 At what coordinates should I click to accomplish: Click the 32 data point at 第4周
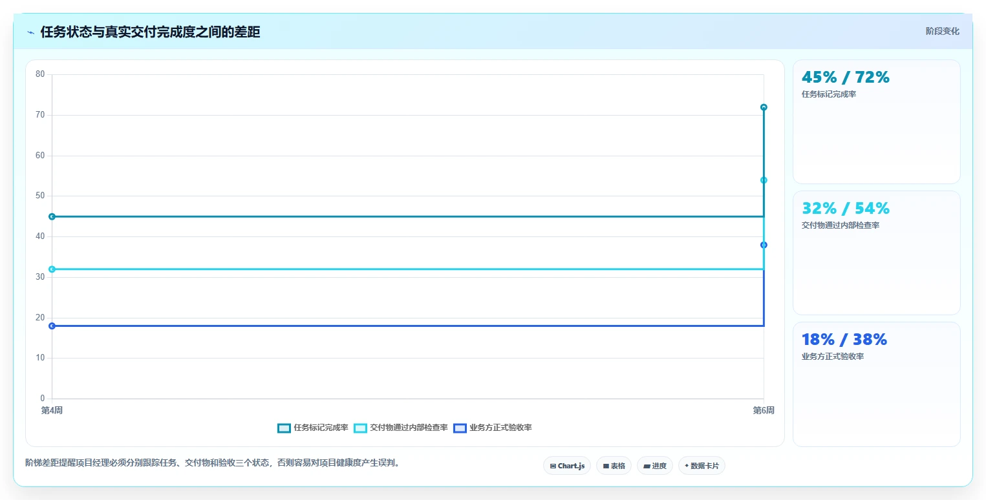pos(52,269)
